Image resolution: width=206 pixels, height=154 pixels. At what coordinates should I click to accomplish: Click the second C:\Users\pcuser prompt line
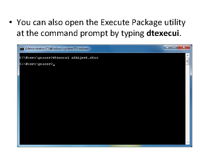tap(36, 64)
